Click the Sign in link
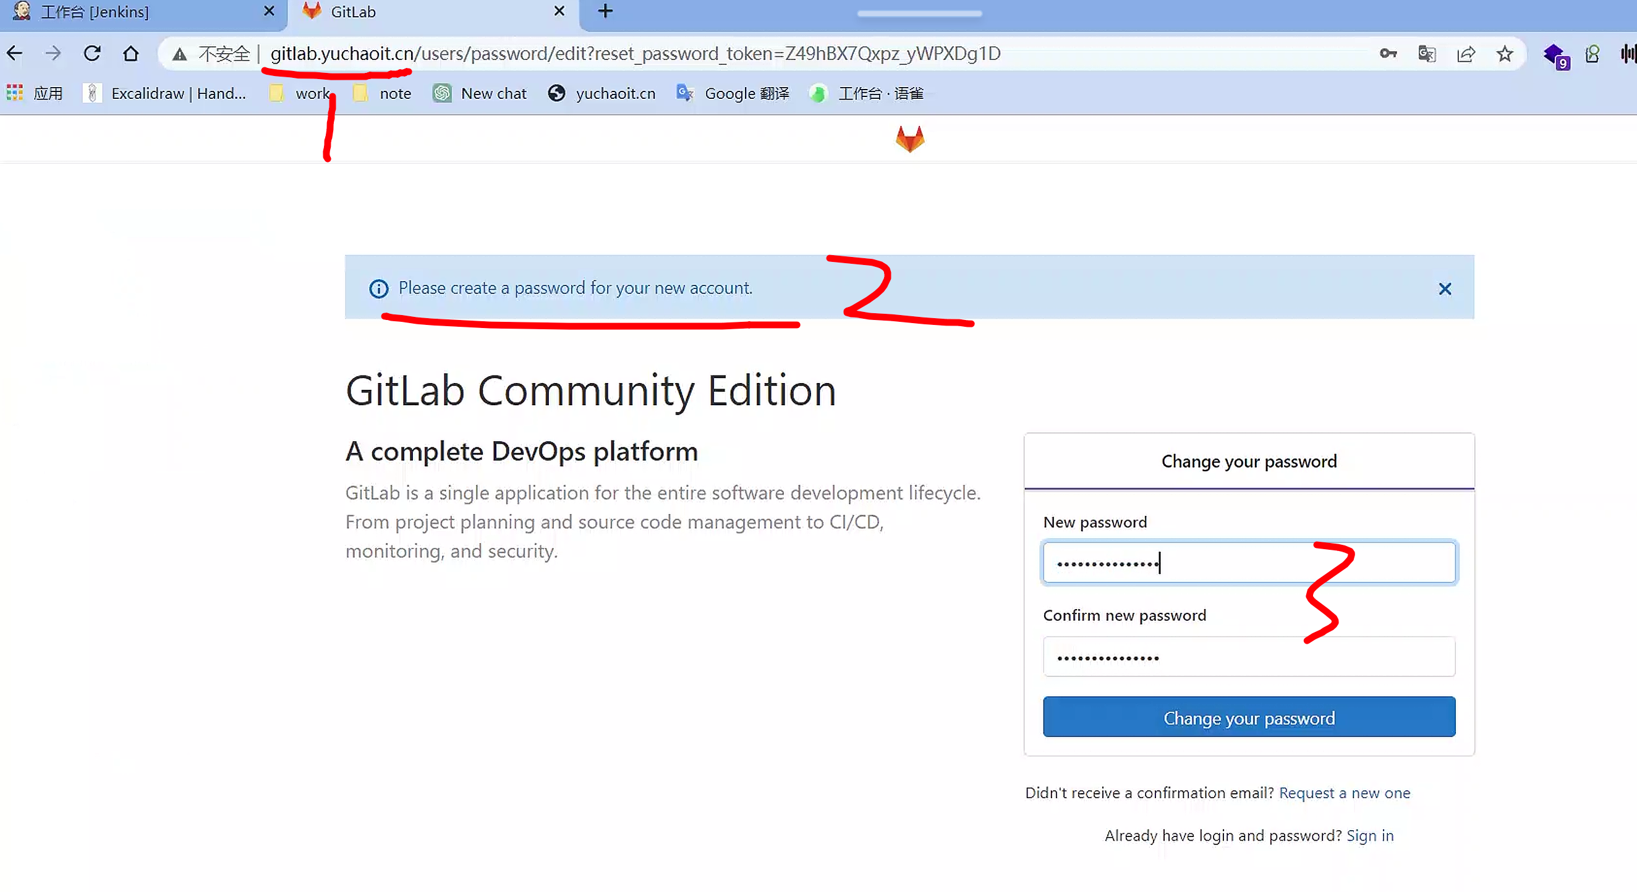 pyautogui.click(x=1369, y=836)
